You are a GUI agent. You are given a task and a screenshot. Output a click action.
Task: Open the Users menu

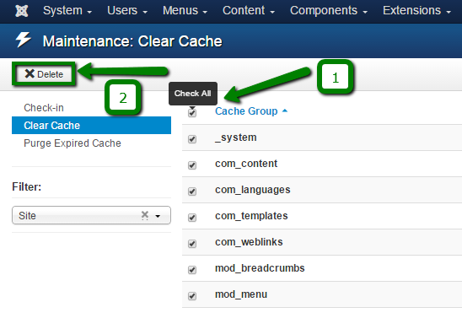point(127,11)
